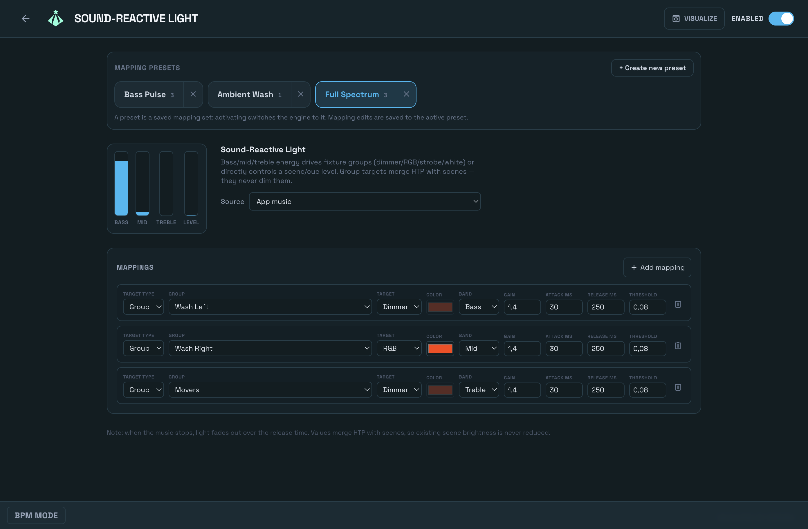Go back using the arrow icon
The height and width of the screenshot is (529, 808).
(26, 18)
